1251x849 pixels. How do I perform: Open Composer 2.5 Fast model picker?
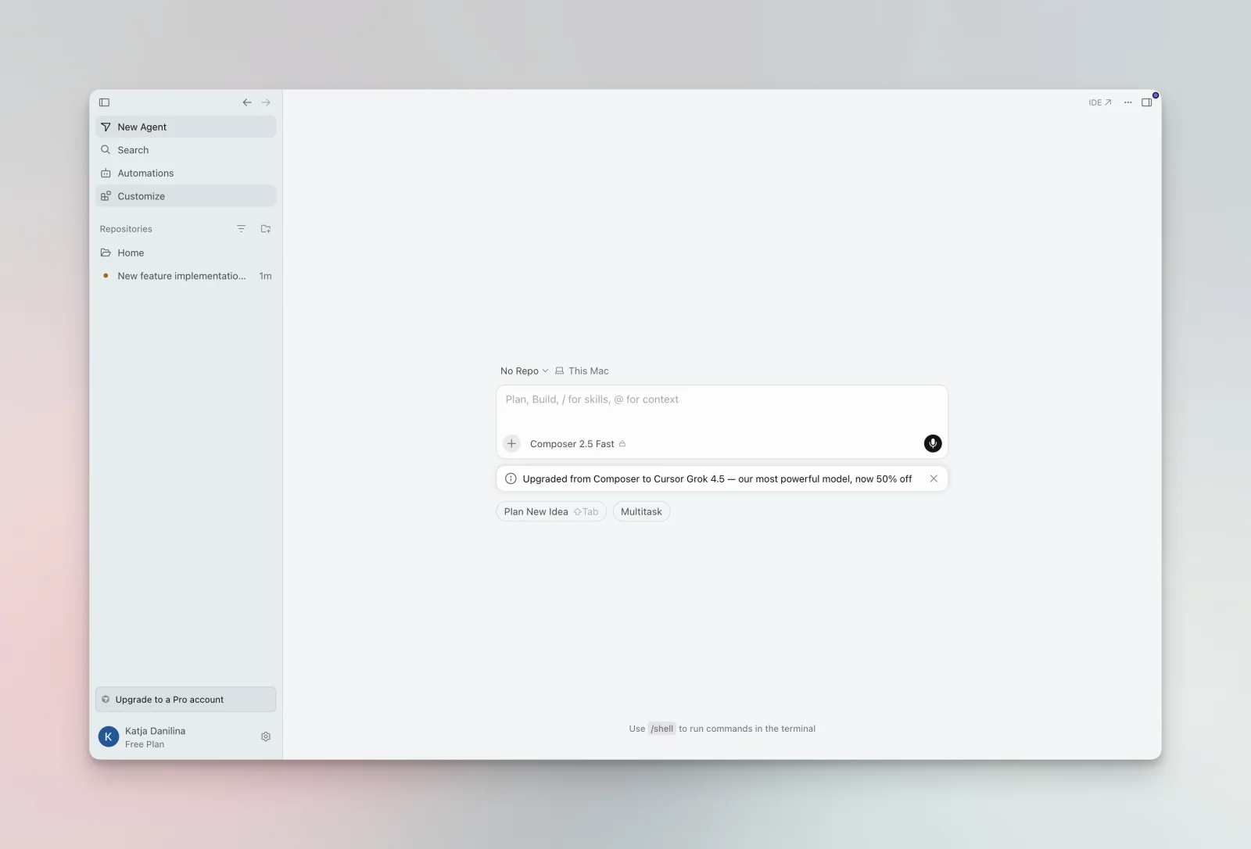coord(578,444)
